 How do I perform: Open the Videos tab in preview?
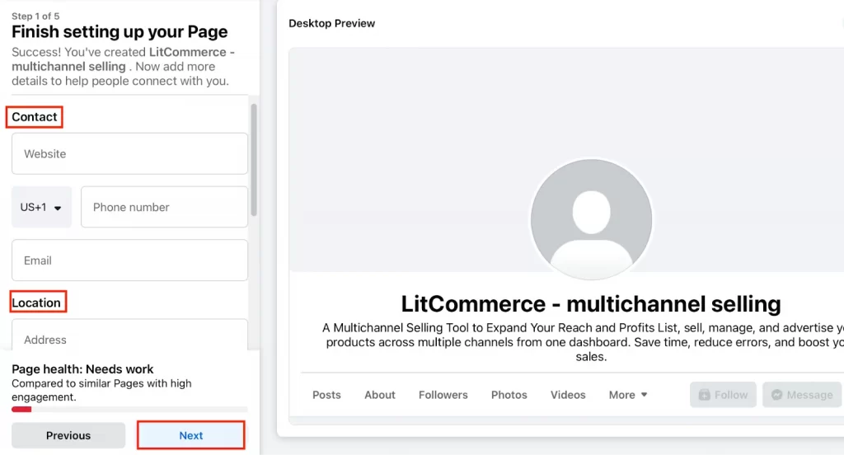[x=568, y=395]
